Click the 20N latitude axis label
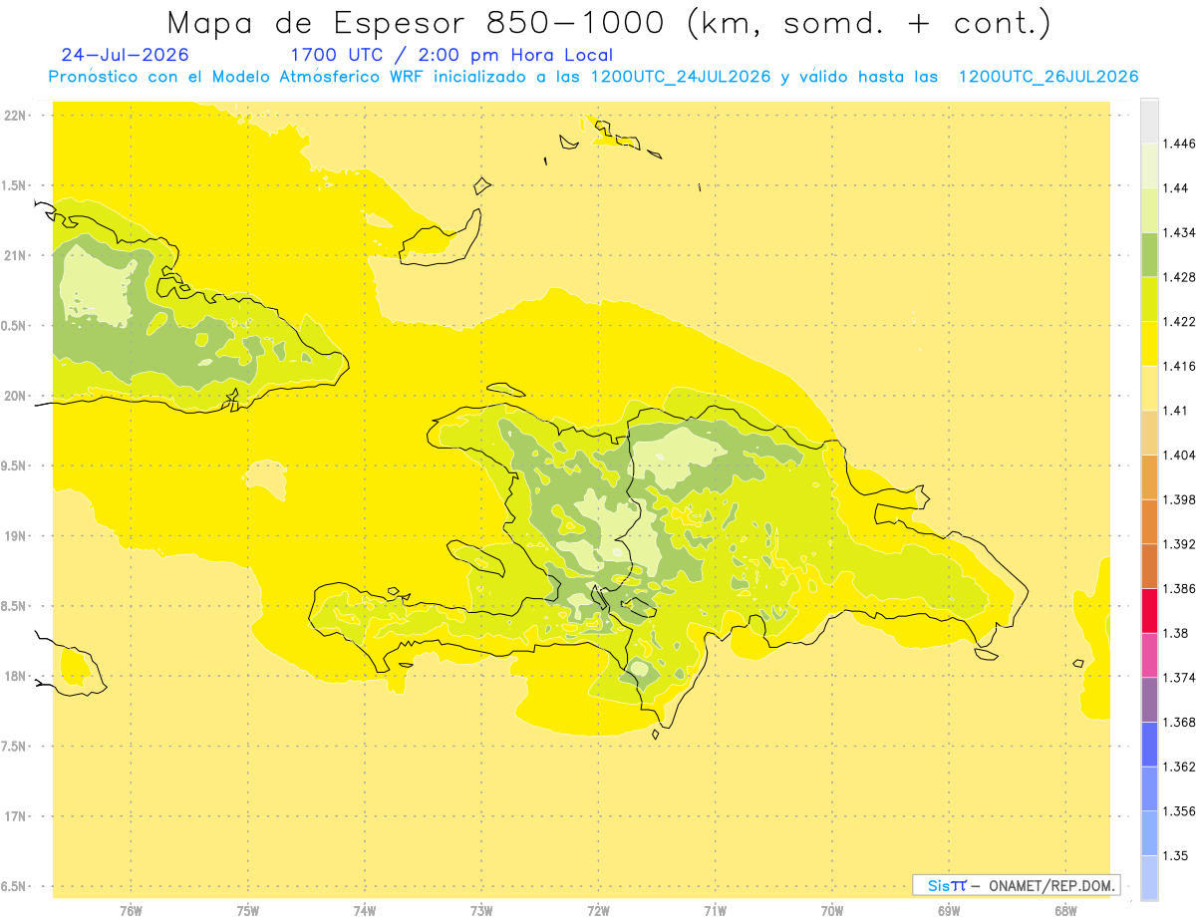Viewport: 1196px width, 924px height. (x=17, y=396)
